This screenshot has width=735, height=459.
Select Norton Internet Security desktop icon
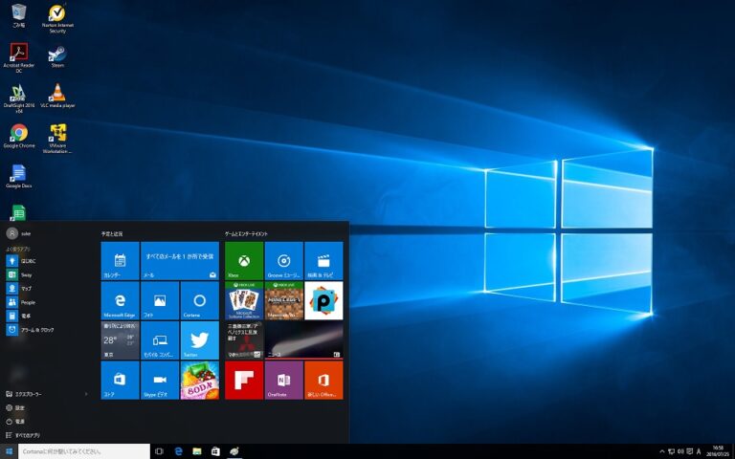[57, 19]
